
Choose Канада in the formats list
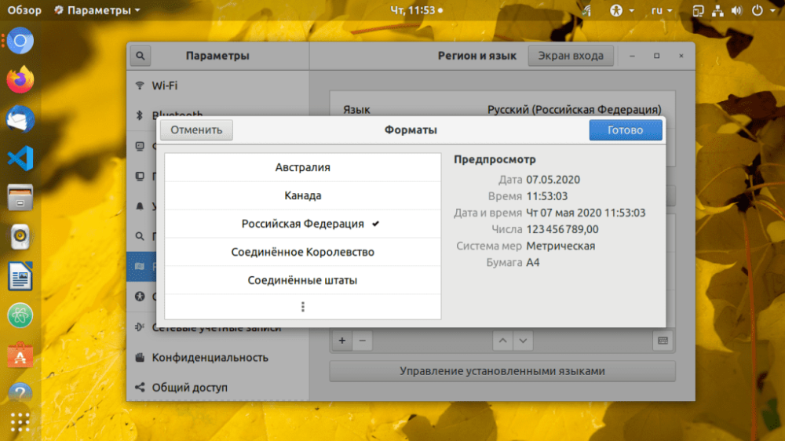coord(302,195)
